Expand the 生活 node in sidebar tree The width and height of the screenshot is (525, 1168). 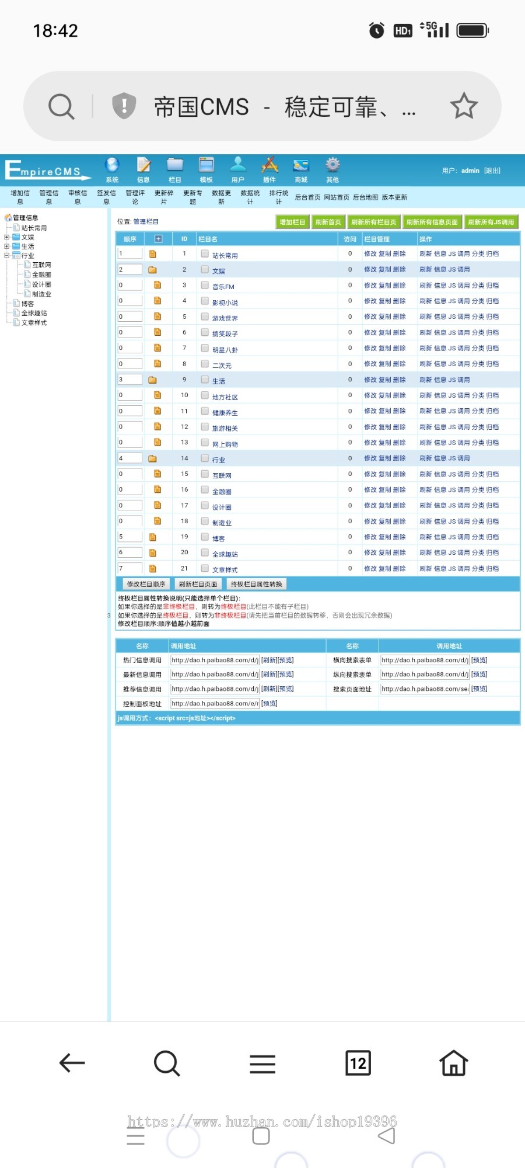pyautogui.click(x=6, y=246)
